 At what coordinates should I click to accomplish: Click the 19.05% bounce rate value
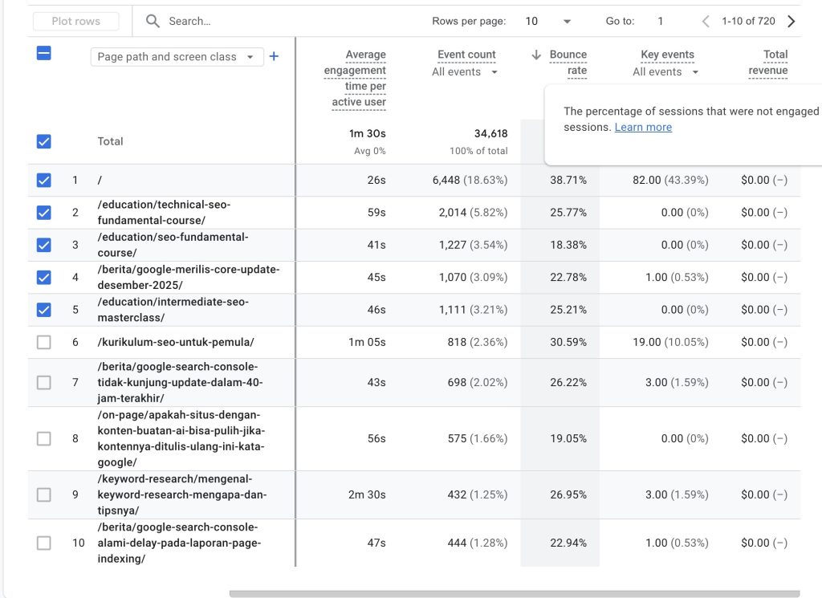568,439
